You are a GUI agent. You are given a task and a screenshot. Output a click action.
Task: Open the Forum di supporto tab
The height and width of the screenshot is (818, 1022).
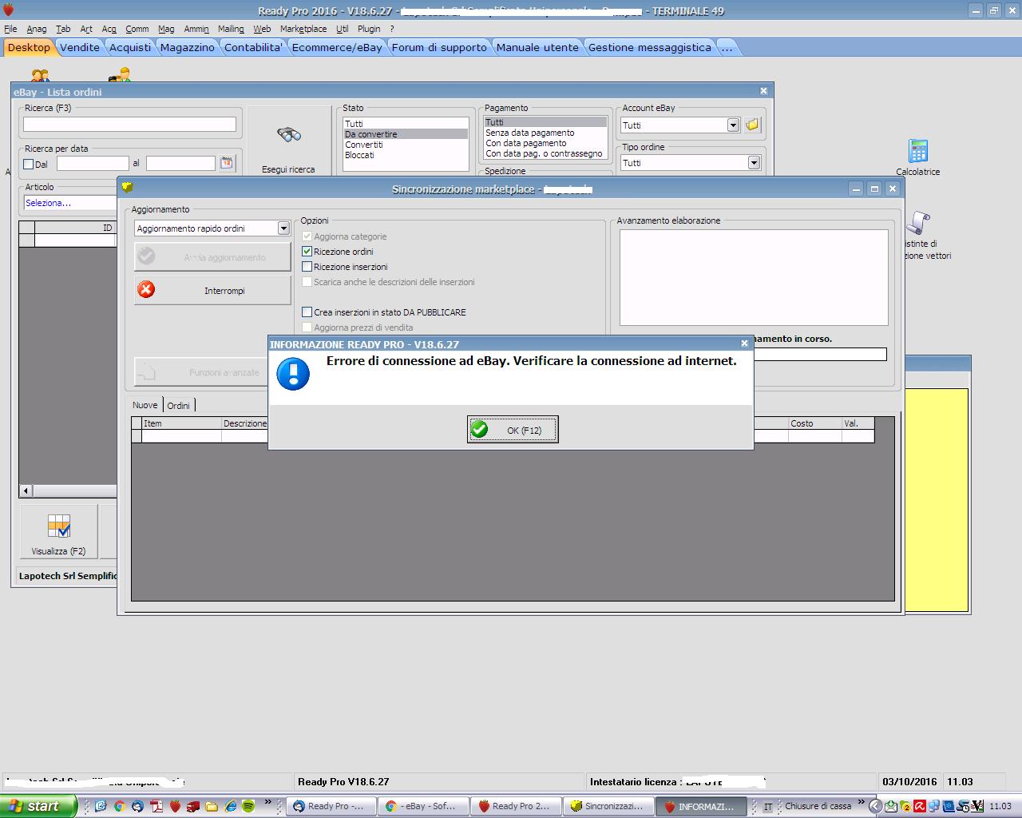point(439,48)
